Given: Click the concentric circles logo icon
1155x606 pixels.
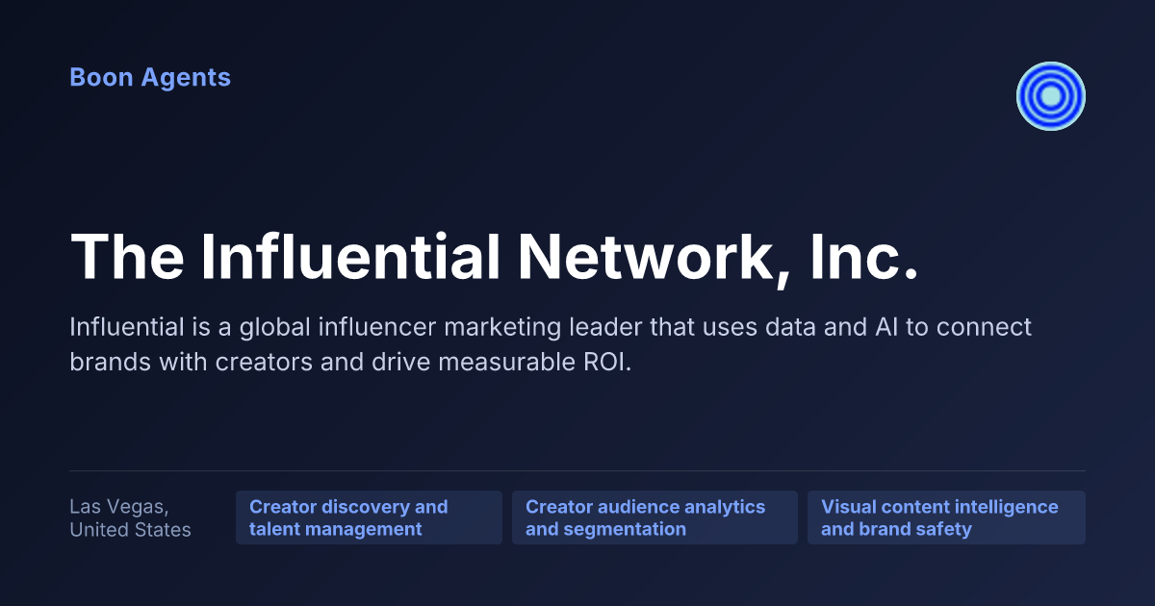Looking at the screenshot, I should [x=1051, y=96].
